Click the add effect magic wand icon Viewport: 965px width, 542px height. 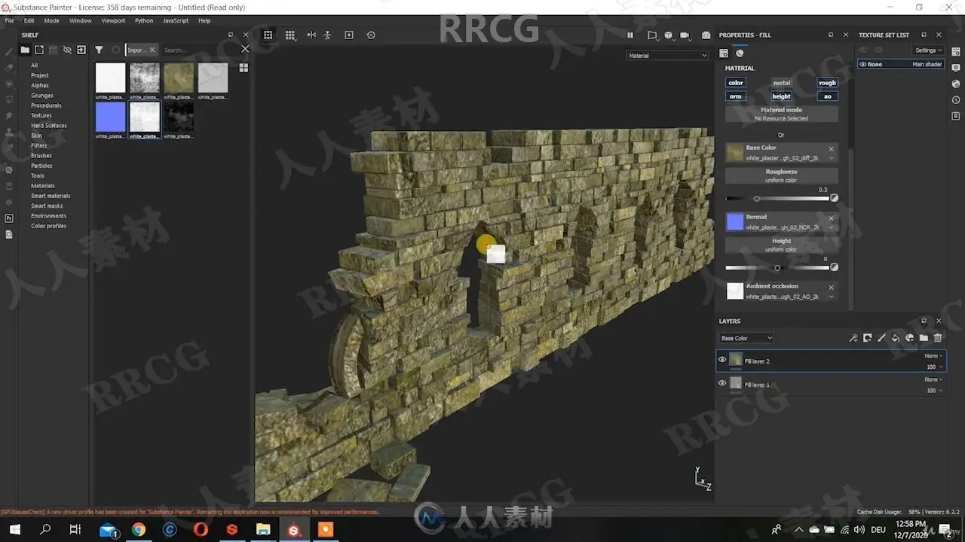click(x=853, y=338)
